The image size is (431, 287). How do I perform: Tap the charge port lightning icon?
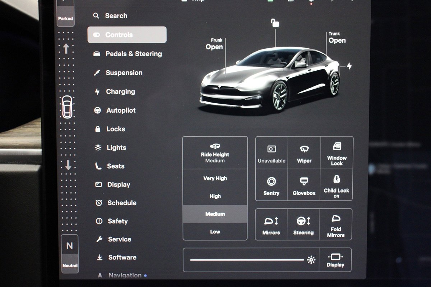point(349,66)
